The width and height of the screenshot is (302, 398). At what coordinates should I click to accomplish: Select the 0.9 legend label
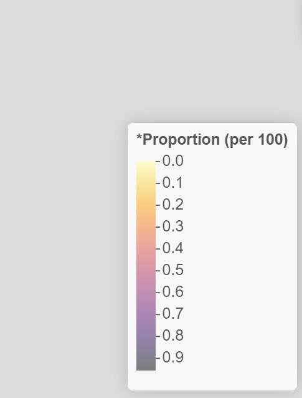click(x=172, y=357)
